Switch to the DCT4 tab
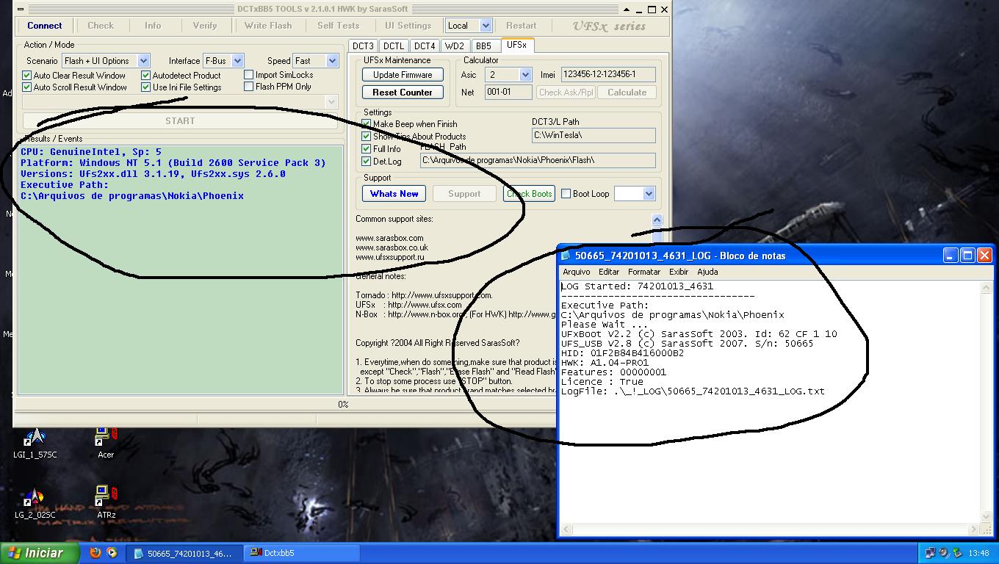The width and height of the screenshot is (999, 564). pos(425,46)
